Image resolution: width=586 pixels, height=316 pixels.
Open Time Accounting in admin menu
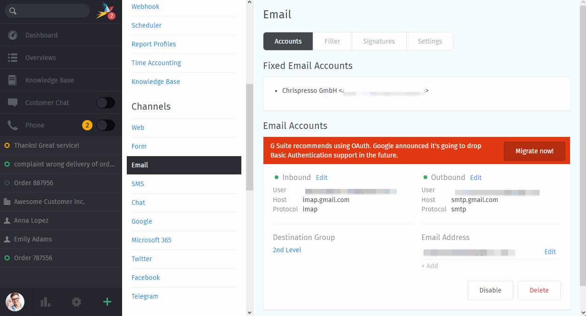tap(156, 63)
